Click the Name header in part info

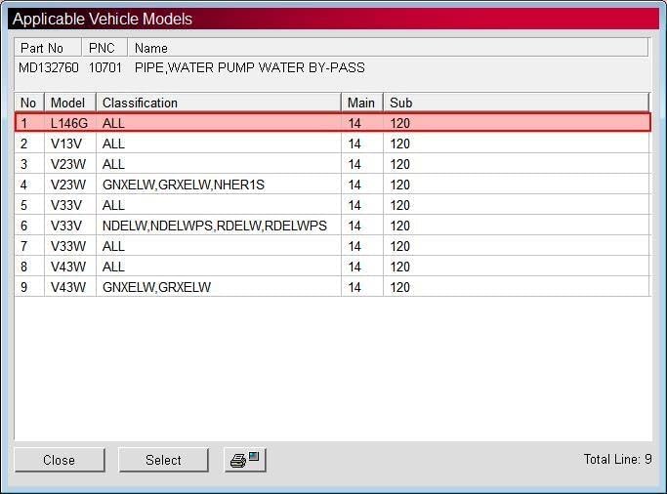[388, 48]
